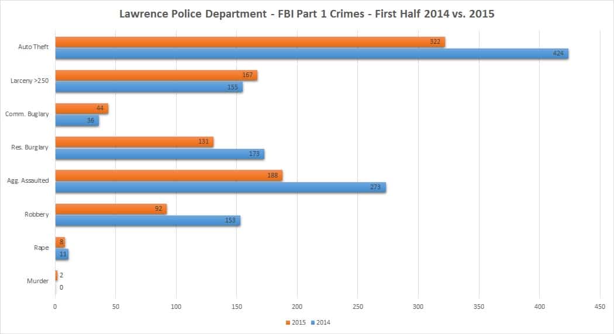Click the legend text 2014

click(323, 323)
